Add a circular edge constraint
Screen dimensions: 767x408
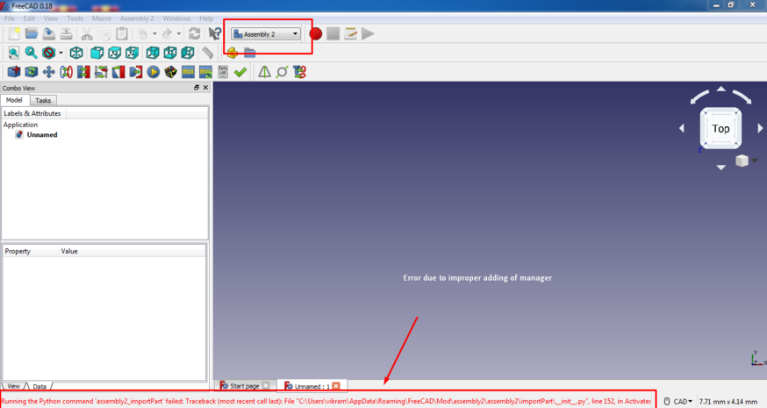tap(66, 73)
